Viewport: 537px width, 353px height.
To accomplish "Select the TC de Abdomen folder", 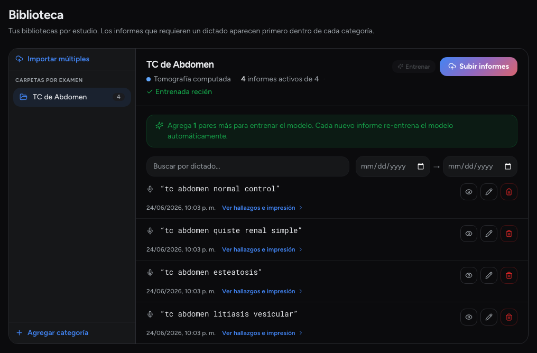I will pos(72,97).
